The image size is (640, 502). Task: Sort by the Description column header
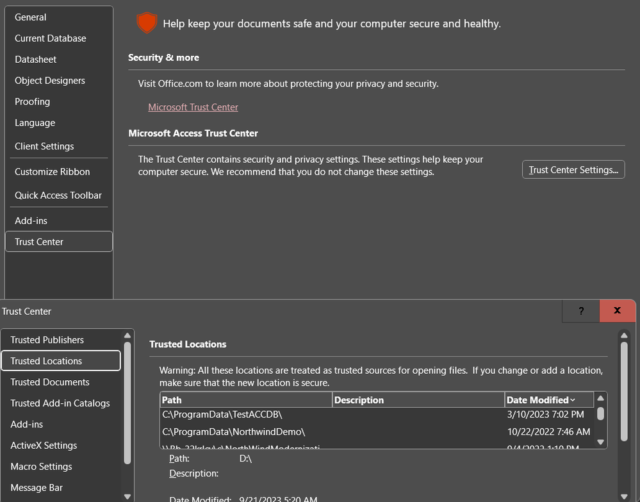418,400
